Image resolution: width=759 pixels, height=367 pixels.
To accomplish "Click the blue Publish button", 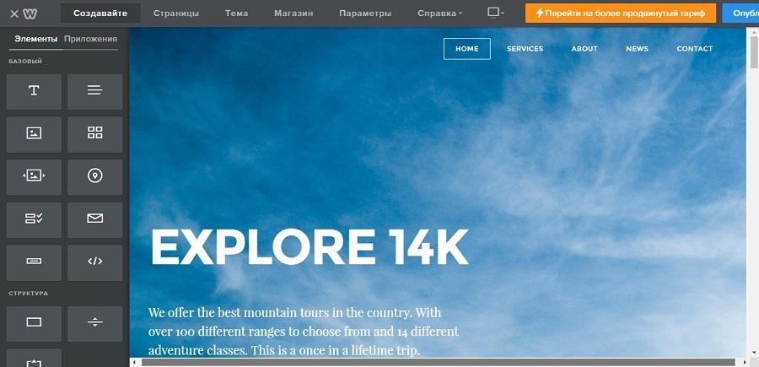I will [x=740, y=13].
